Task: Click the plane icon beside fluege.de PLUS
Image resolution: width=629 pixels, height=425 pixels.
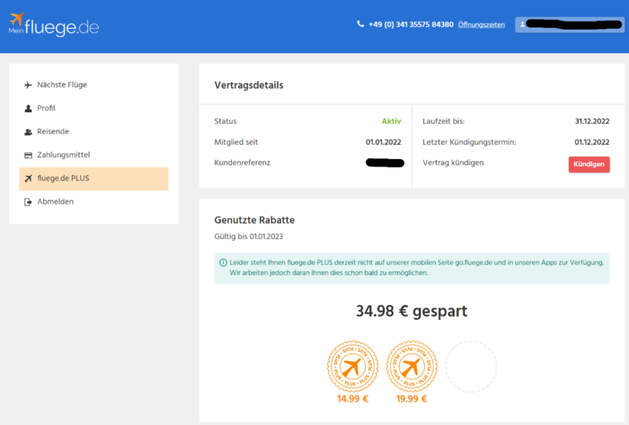Action: [x=28, y=179]
